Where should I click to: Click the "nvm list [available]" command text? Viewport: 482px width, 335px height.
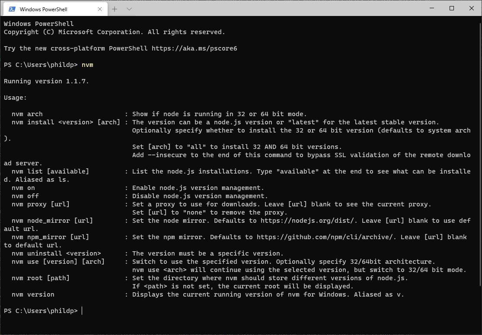tap(50, 171)
